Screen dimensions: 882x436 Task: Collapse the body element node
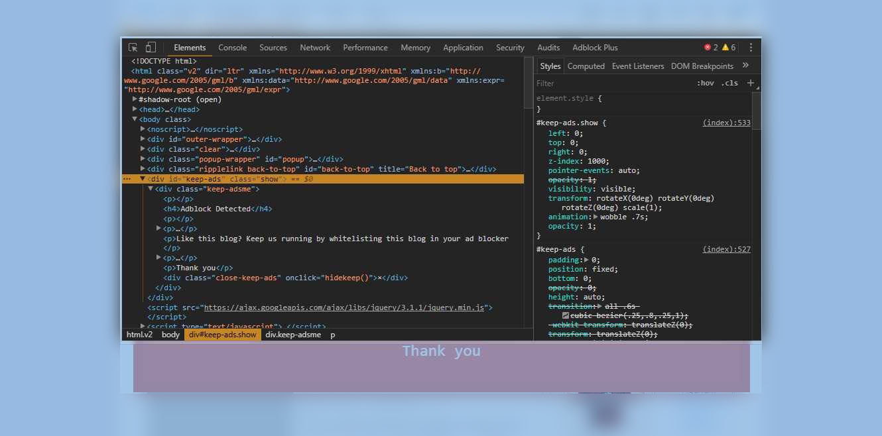coord(135,119)
